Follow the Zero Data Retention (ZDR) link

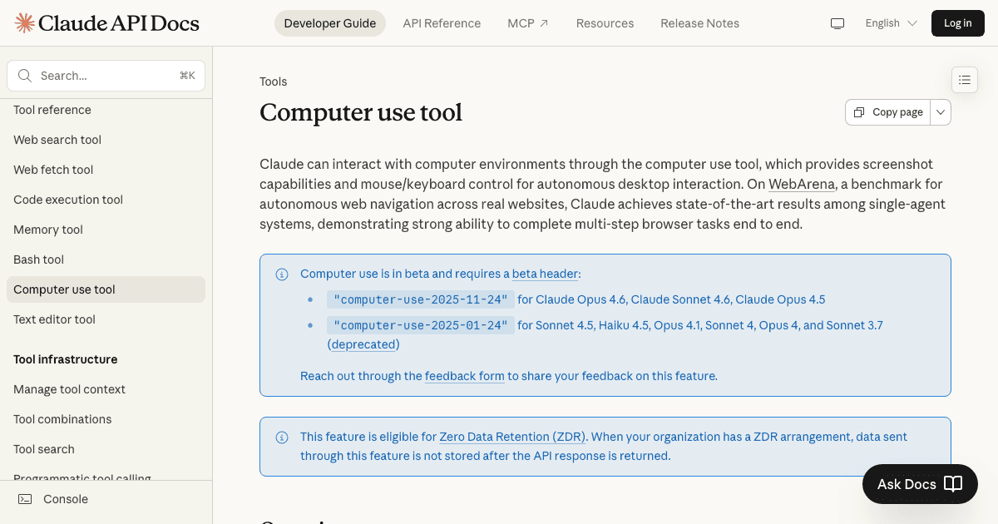(513, 437)
